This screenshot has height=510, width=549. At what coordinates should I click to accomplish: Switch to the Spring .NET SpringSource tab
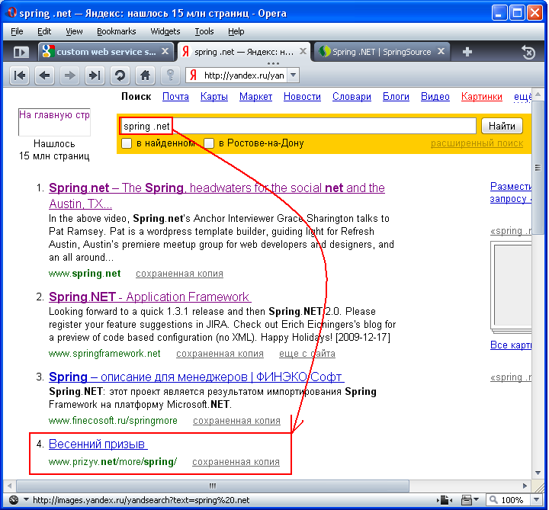pyautogui.click(x=382, y=52)
